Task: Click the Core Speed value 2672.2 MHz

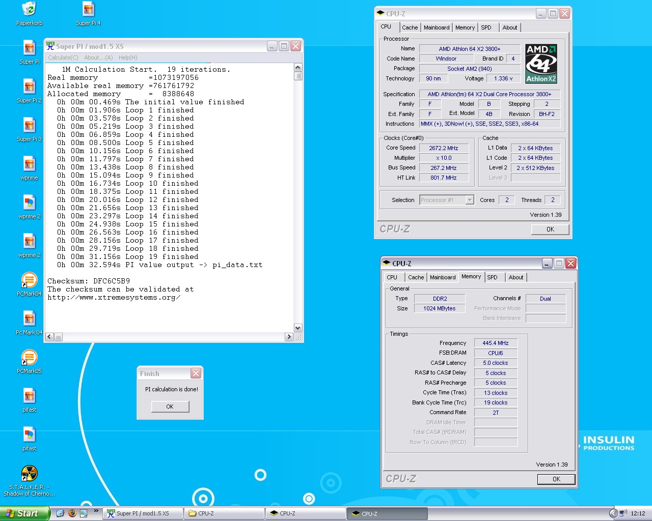Action: click(x=444, y=148)
